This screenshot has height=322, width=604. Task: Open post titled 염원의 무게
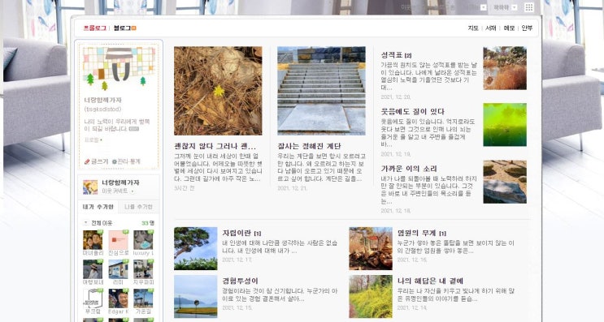point(416,233)
